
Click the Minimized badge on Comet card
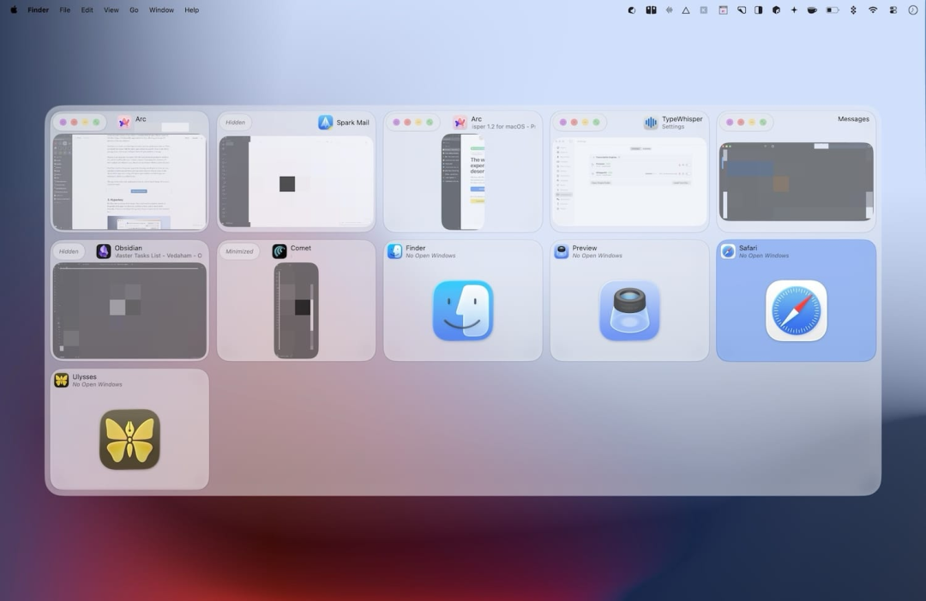click(x=239, y=251)
